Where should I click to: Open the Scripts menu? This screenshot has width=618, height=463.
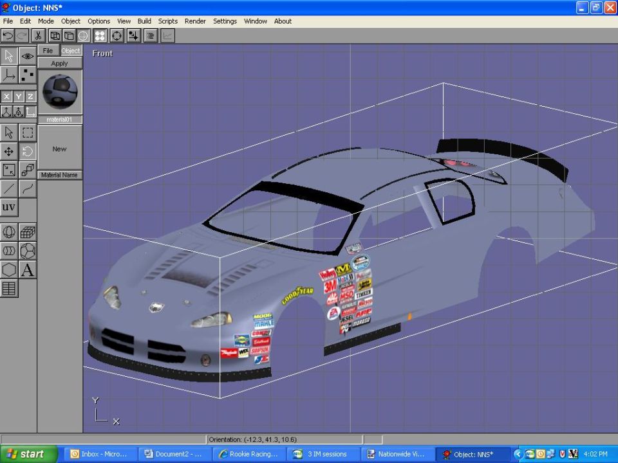click(x=168, y=21)
